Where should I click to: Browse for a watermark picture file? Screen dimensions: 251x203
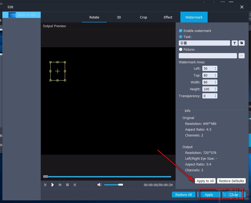point(241,55)
